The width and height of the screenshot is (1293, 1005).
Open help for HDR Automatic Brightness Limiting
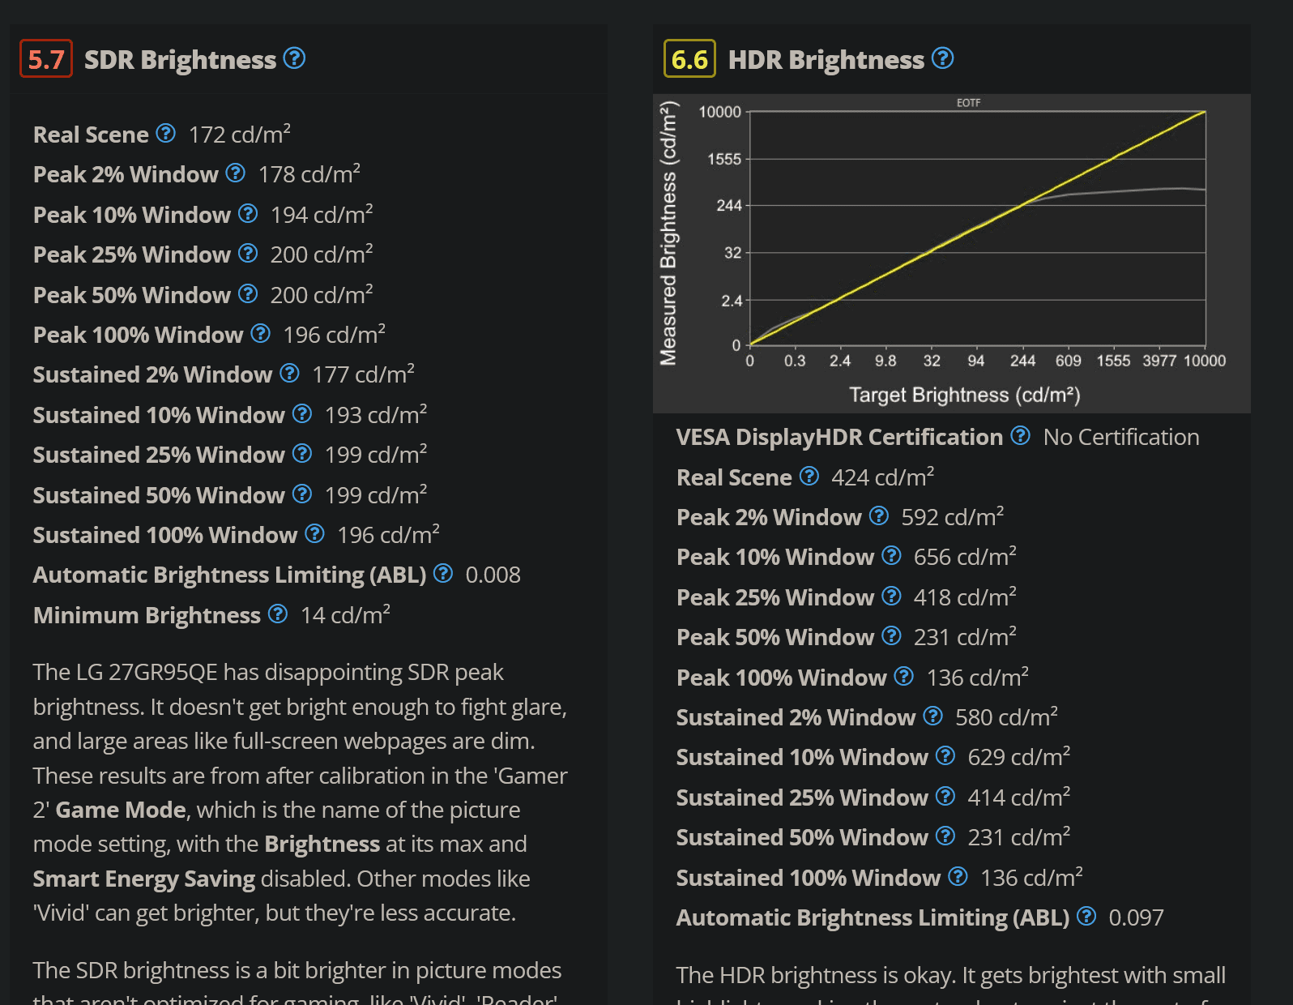point(1086,916)
